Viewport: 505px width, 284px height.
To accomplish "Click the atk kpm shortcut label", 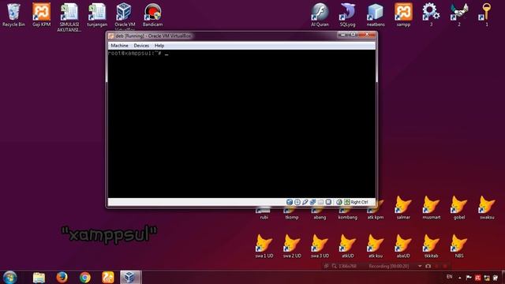I will (x=376, y=218).
